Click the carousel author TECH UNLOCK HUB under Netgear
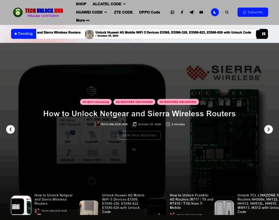This screenshot has height=220, width=279. [x=54, y=211]
